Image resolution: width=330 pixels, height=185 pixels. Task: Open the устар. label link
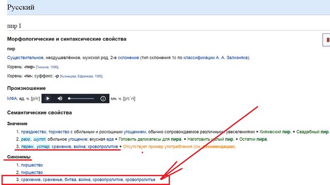coord(43,146)
